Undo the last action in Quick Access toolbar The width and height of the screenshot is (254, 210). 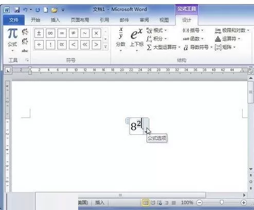coord(25,10)
